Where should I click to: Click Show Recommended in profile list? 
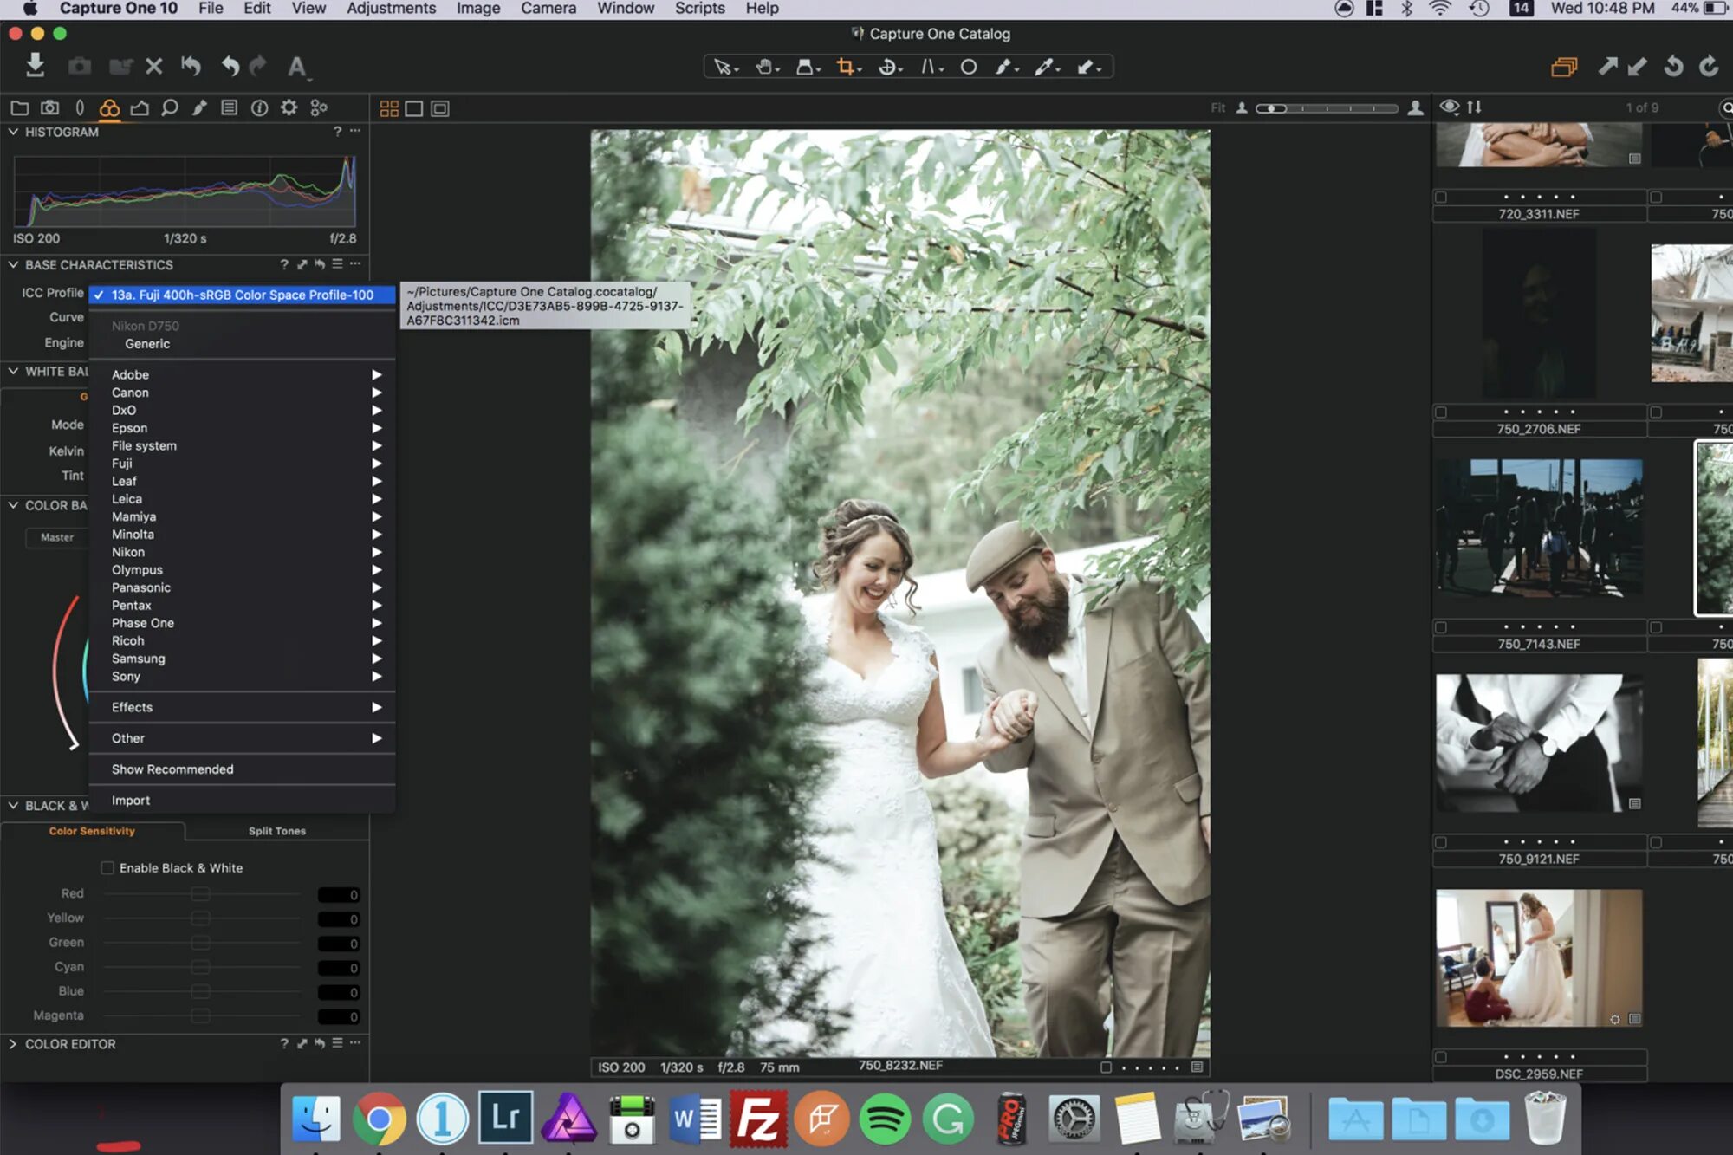click(x=172, y=769)
